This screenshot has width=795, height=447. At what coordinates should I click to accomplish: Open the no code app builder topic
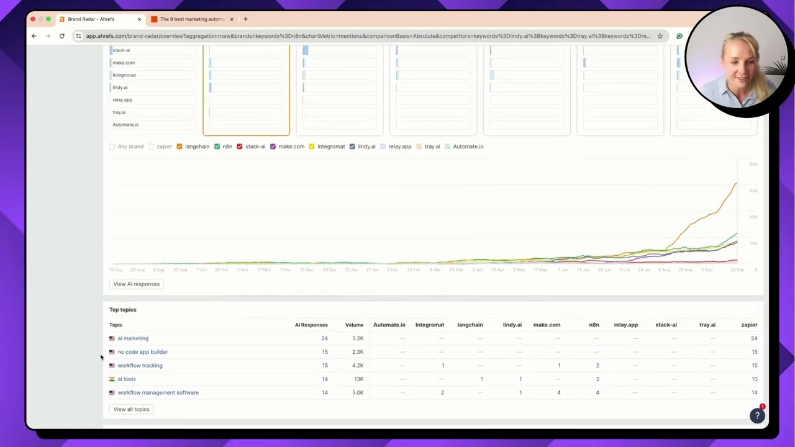point(142,352)
